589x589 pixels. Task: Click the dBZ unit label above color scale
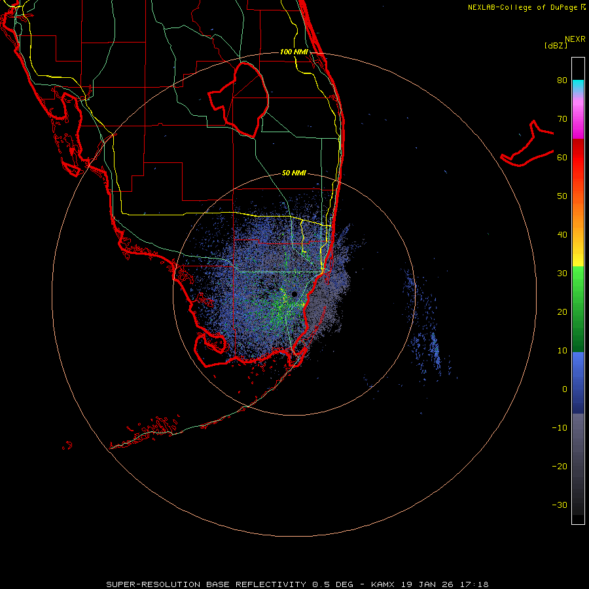click(556, 46)
